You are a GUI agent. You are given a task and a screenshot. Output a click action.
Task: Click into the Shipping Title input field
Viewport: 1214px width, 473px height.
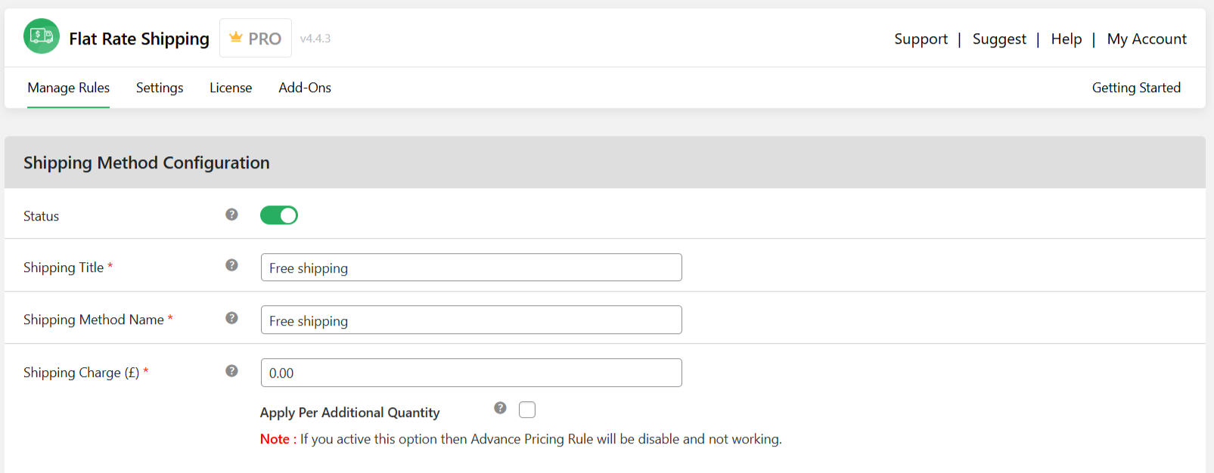point(471,267)
